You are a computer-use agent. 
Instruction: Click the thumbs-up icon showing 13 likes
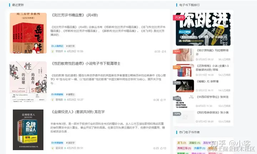pos(162,148)
